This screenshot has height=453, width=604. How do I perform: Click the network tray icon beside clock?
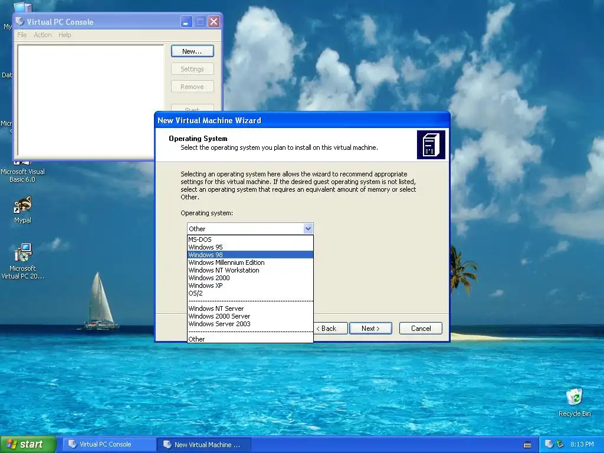560,444
